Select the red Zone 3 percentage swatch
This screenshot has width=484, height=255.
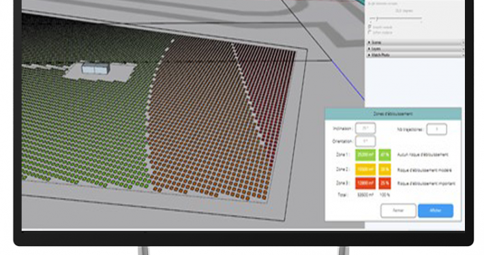[x=384, y=183]
